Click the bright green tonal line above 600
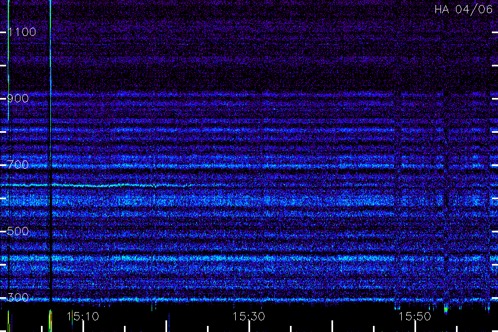The width and height of the screenshot is (498, 332). [x=95, y=185]
